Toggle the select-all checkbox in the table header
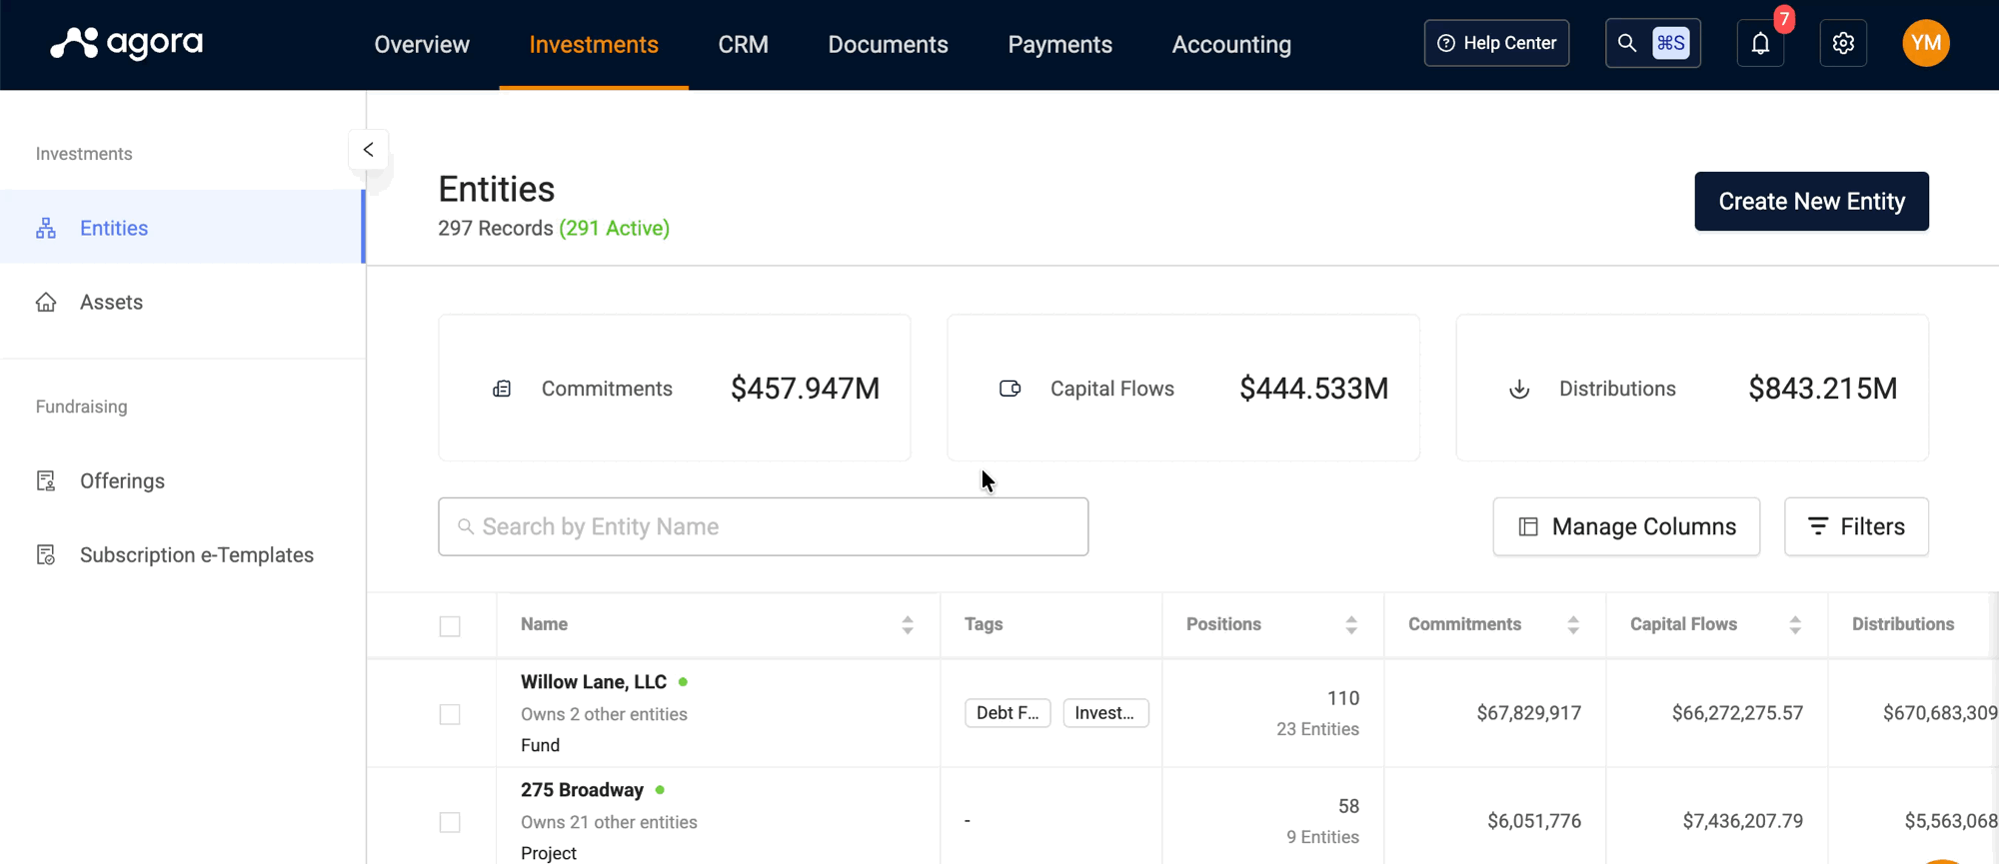The height and width of the screenshot is (864, 1999). click(450, 626)
